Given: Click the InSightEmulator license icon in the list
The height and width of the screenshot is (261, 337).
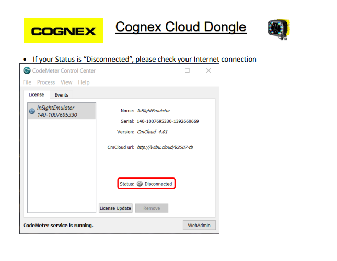Looking at the screenshot, I should pos(32,111).
